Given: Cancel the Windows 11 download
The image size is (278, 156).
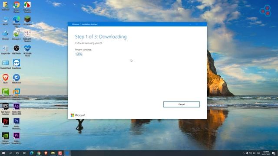Looking at the screenshot, I should [182, 104].
